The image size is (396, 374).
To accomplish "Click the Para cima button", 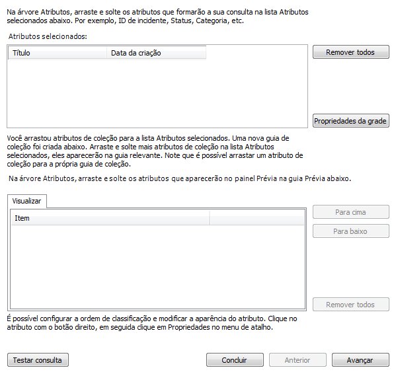I will 351,212.
